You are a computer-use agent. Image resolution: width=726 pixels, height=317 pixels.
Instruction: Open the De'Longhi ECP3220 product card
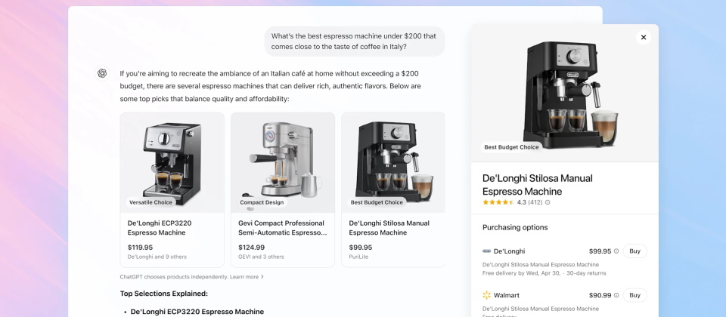[172, 190]
